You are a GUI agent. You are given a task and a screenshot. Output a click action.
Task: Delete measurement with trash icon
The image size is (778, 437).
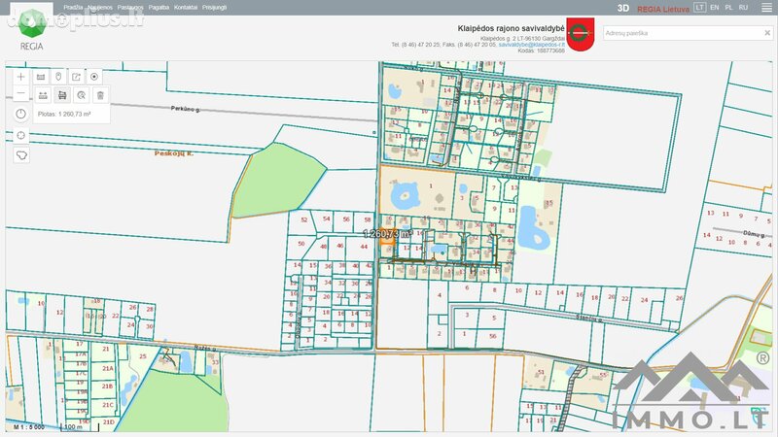coord(100,95)
